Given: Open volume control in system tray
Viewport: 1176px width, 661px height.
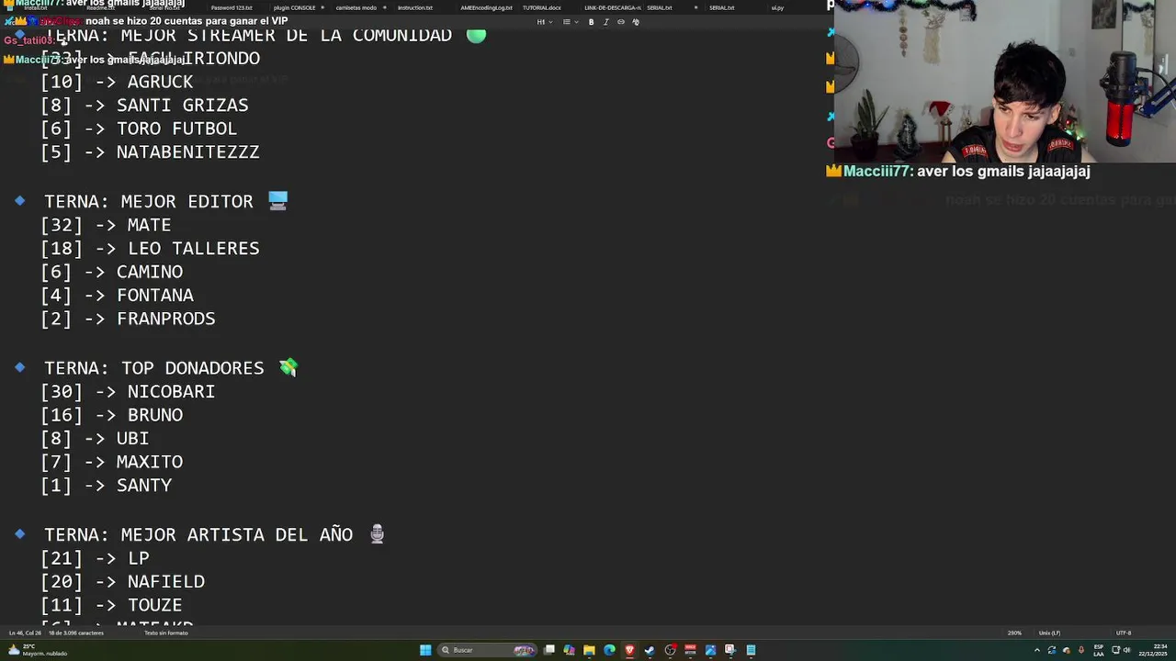Looking at the screenshot, I should [1127, 650].
